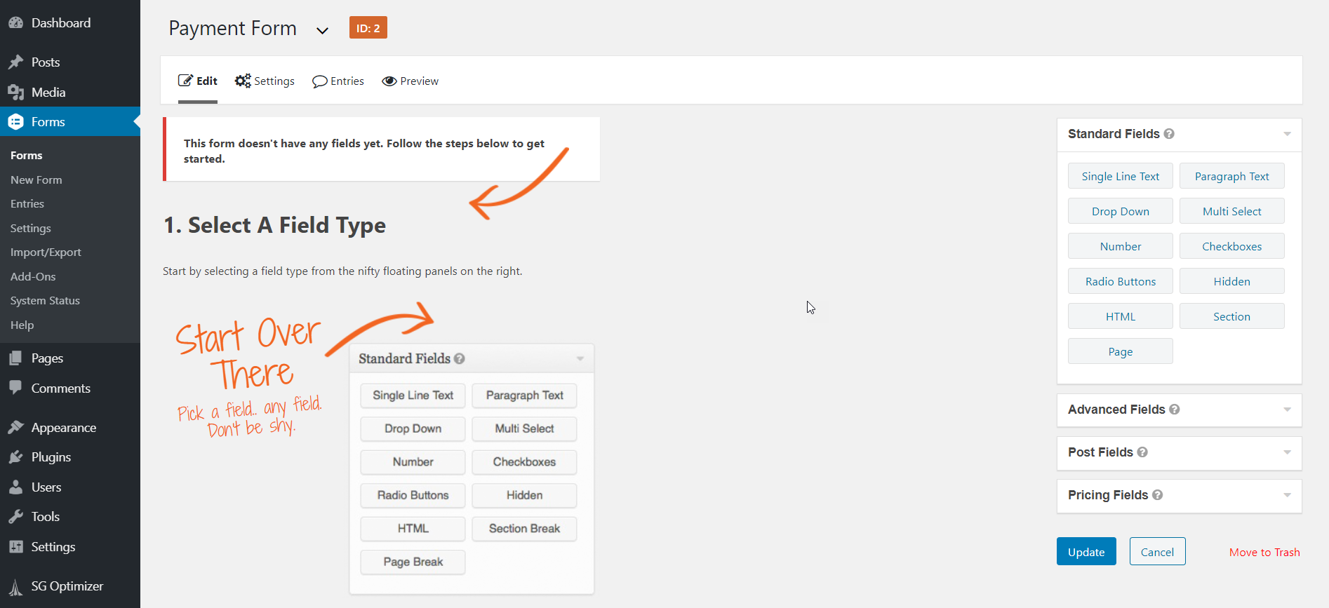1329x608 pixels.
Task: Open the Payment Form switcher dropdown arrow
Action: 322,30
